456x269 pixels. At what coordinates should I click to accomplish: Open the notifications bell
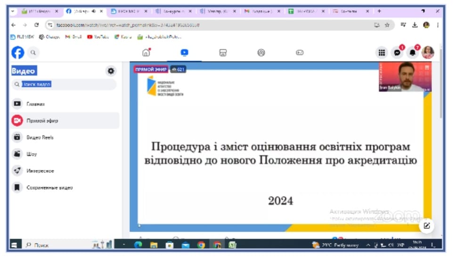click(x=413, y=53)
